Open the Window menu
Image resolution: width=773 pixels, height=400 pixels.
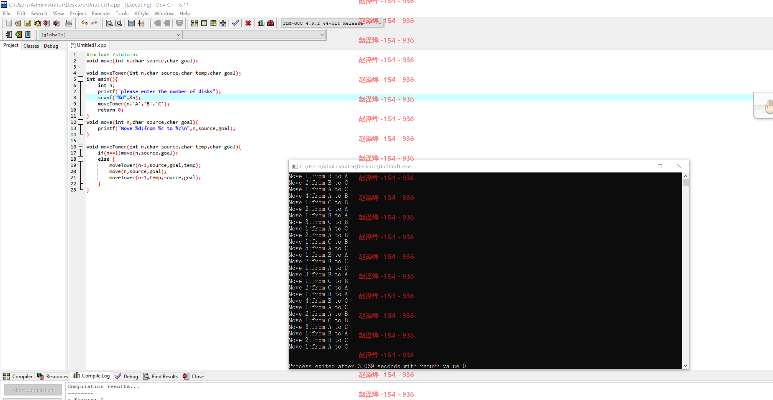[x=164, y=13]
